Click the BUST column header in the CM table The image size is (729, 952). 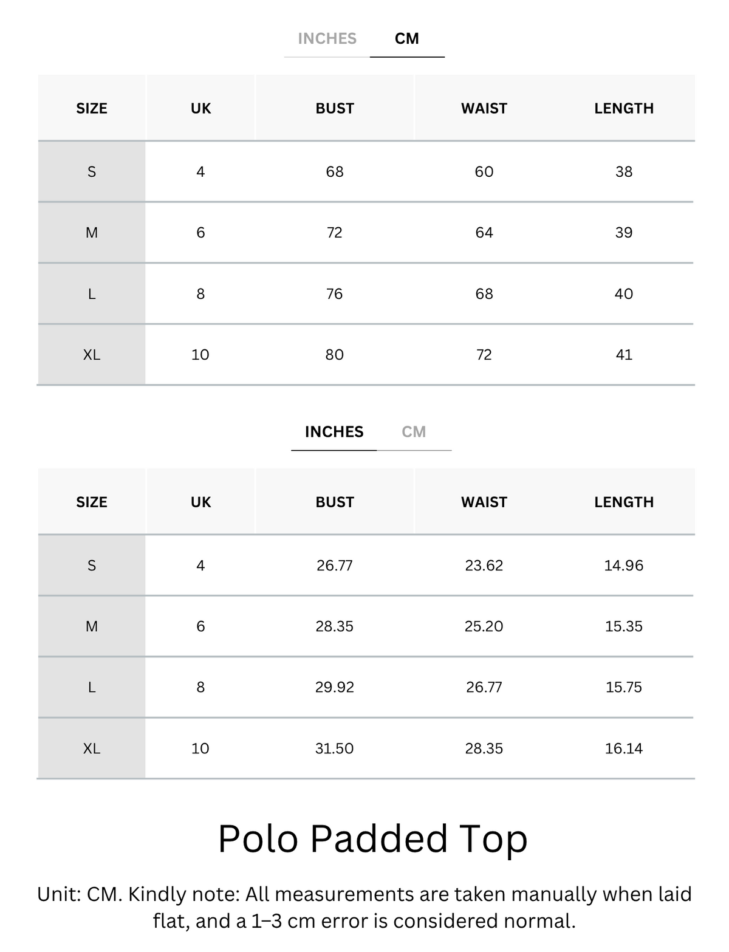[335, 108]
